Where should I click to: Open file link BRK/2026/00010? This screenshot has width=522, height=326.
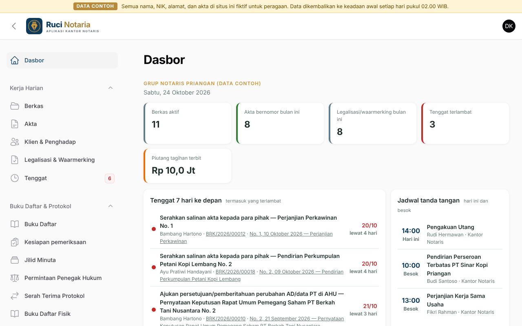[x=226, y=319]
